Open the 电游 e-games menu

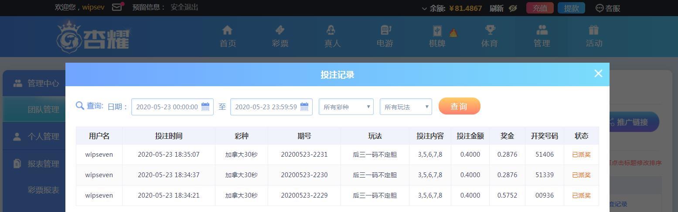[x=385, y=37]
